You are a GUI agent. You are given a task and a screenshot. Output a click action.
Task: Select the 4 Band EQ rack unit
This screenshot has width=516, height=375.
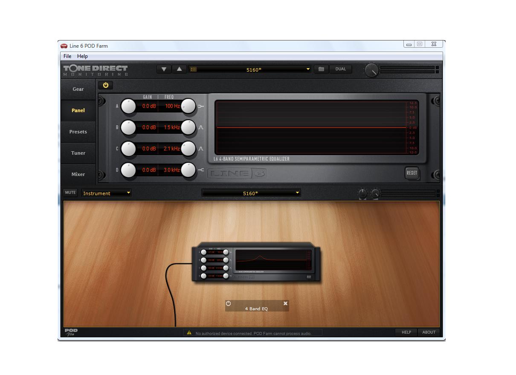click(x=255, y=262)
